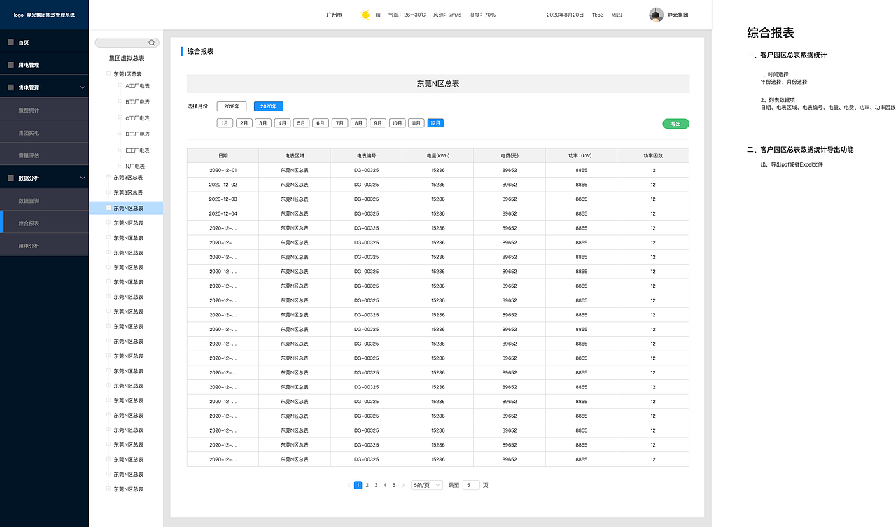Choose the 10月 month button

point(397,123)
